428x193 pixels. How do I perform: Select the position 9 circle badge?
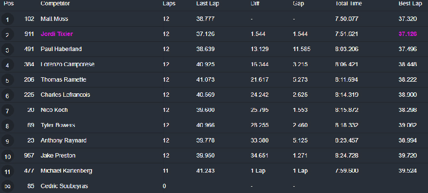tap(7, 141)
